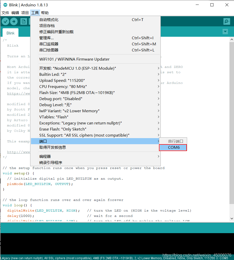
Task: Click the Verify checkmark toolbar icon
Action: pyautogui.click(x=6, y=21)
